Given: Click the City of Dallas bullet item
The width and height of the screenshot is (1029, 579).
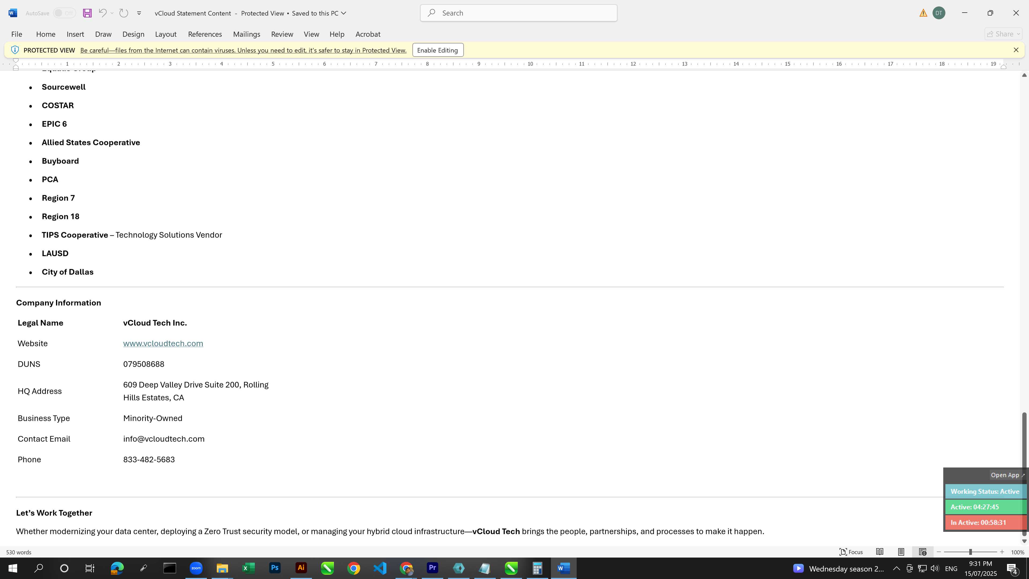Looking at the screenshot, I should point(68,272).
